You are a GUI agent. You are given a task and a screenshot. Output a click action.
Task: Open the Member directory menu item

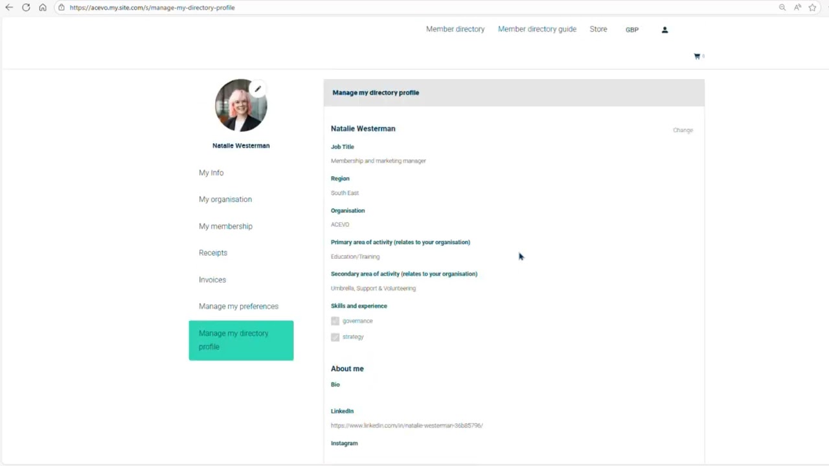(455, 29)
